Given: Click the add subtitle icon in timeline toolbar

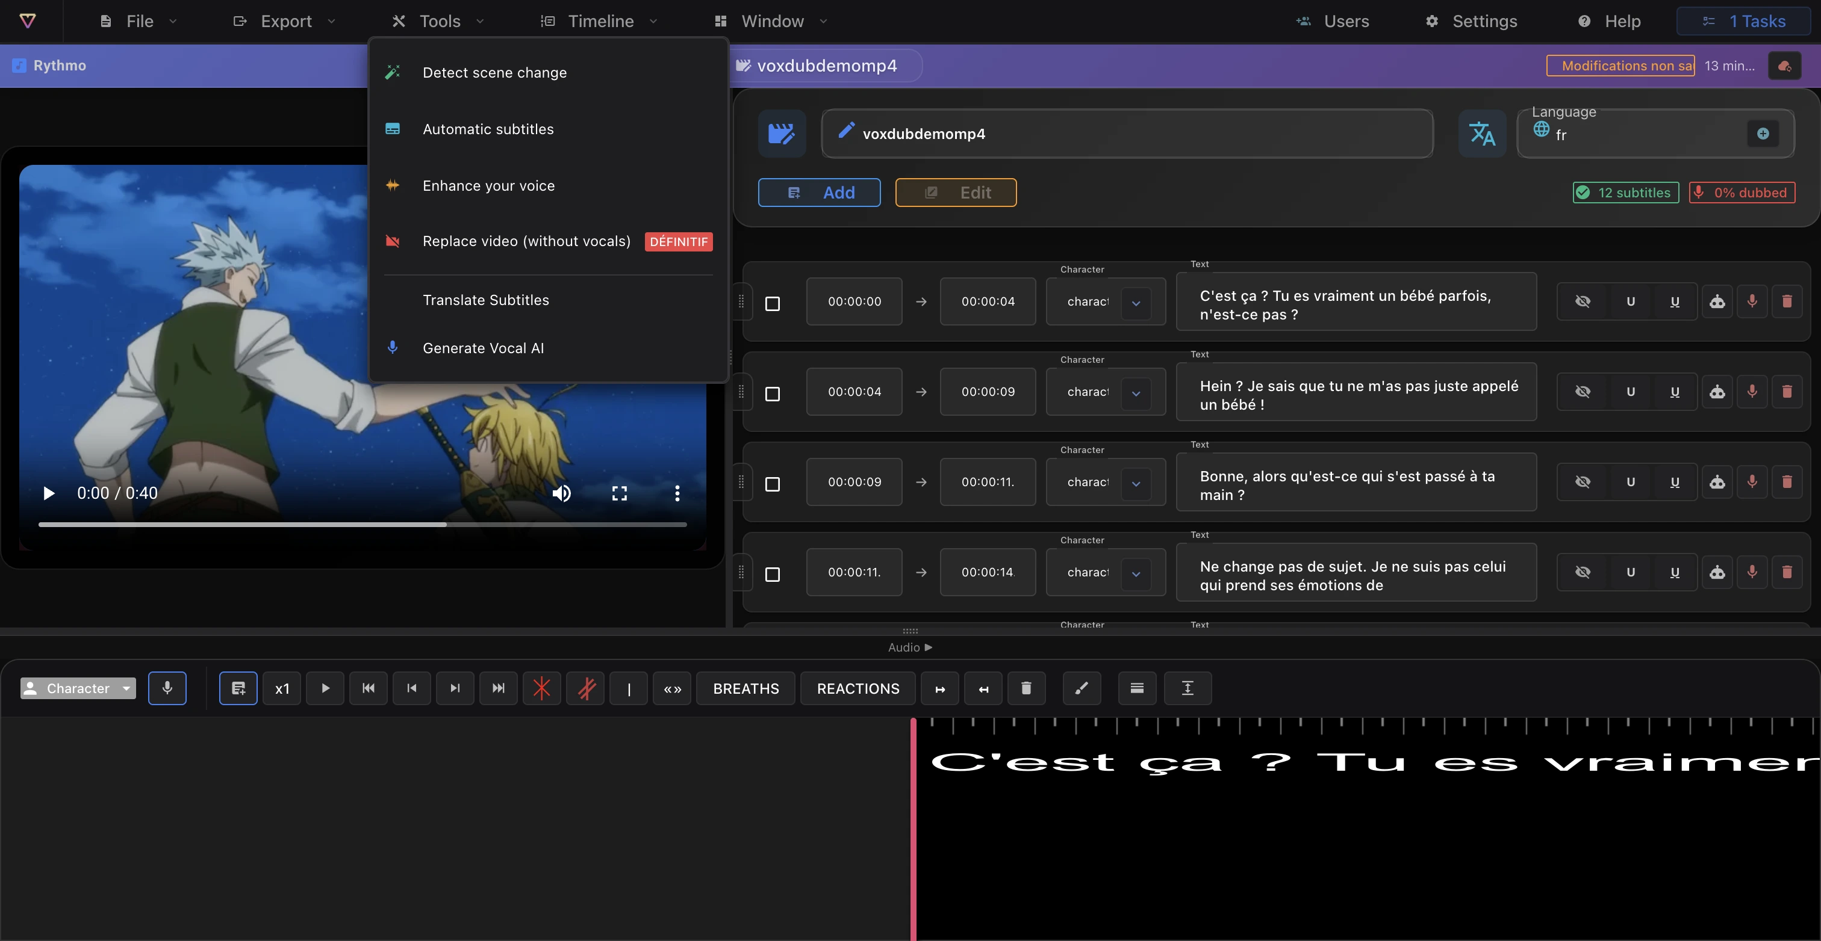Looking at the screenshot, I should (x=238, y=688).
